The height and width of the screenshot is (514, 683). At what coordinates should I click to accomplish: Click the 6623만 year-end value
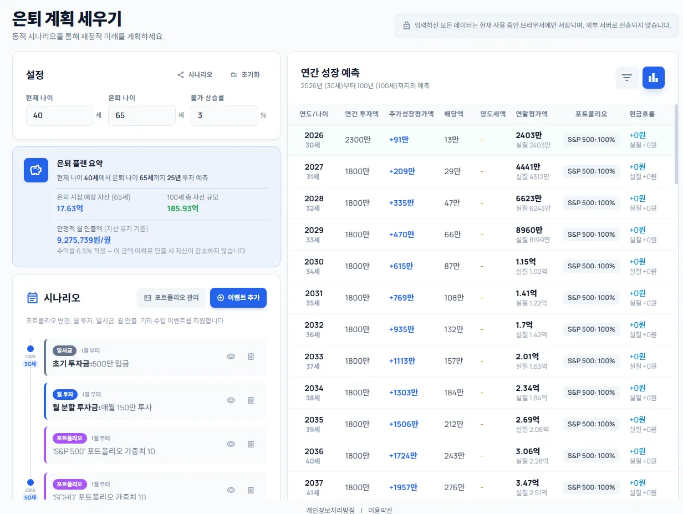(x=529, y=199)
